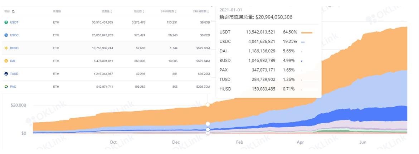Click the Feb x-axis label
This screenshot has width=419, height=154.
click(x=240, y=142)
